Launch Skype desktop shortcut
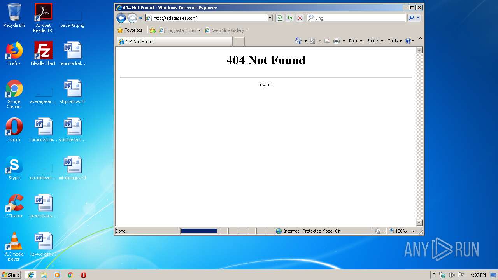The height and width of the screenshot is (280, 498). [x=14, y=168]
